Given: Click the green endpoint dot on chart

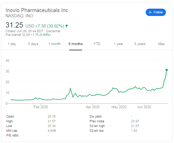Looking at the screenshot, I should [x=167, y=70].
